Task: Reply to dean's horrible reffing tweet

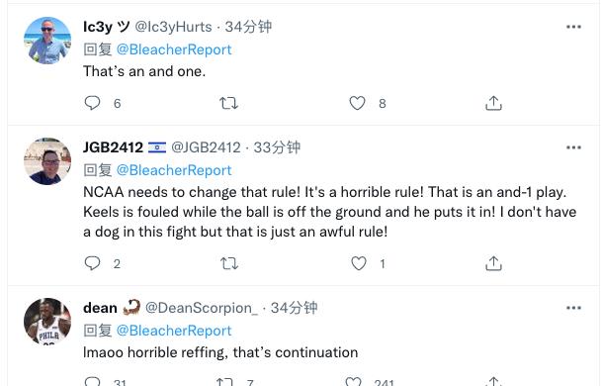Action: coord(92,381)
